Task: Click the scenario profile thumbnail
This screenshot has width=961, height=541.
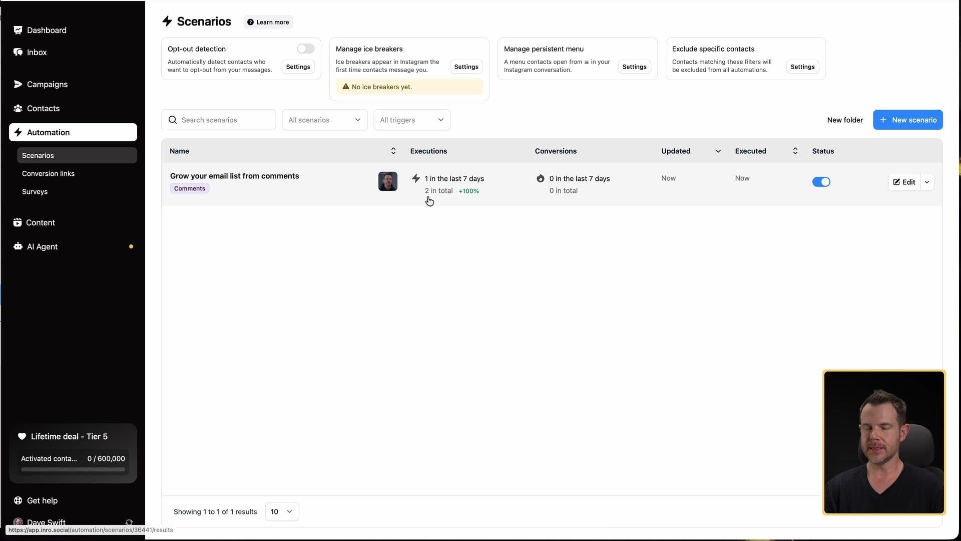Action: pos(388,181)
